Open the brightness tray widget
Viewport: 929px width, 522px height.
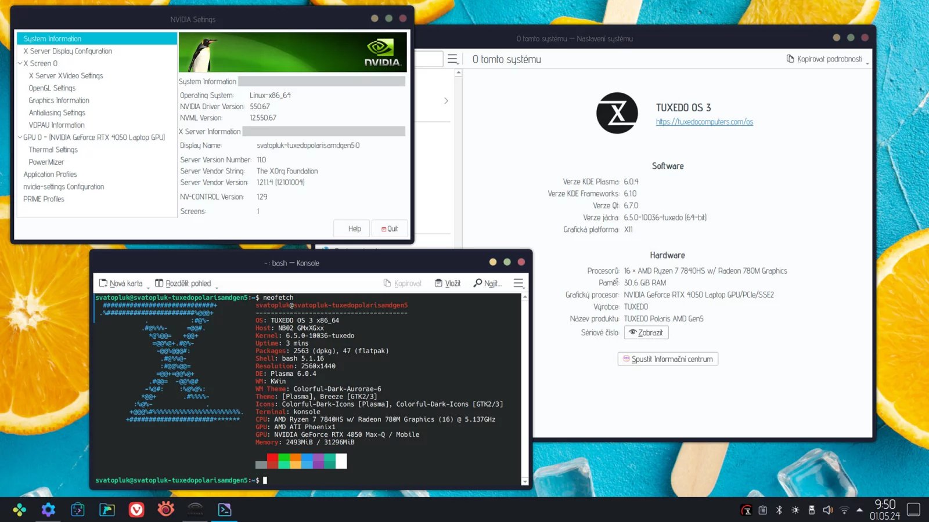click(x=795, y=510)
